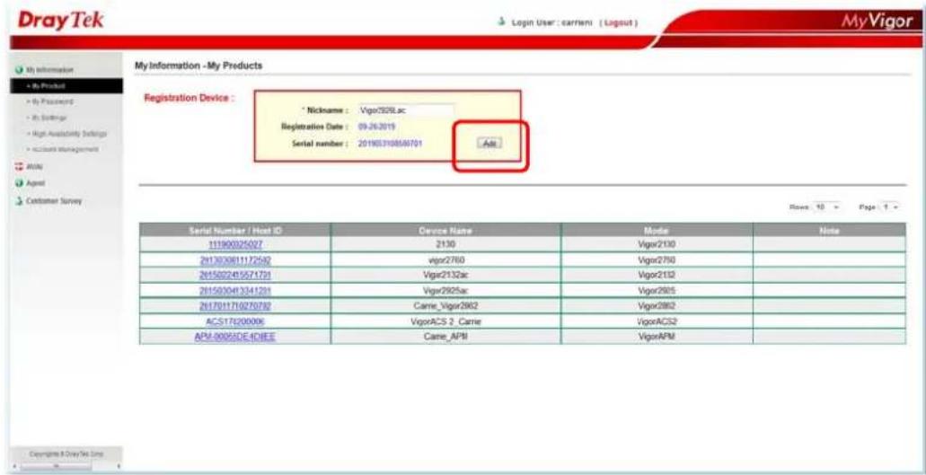Open the Agent sidebar section
Screen dimensions: 926x475
pyautogui.click(x=35, y=183)
